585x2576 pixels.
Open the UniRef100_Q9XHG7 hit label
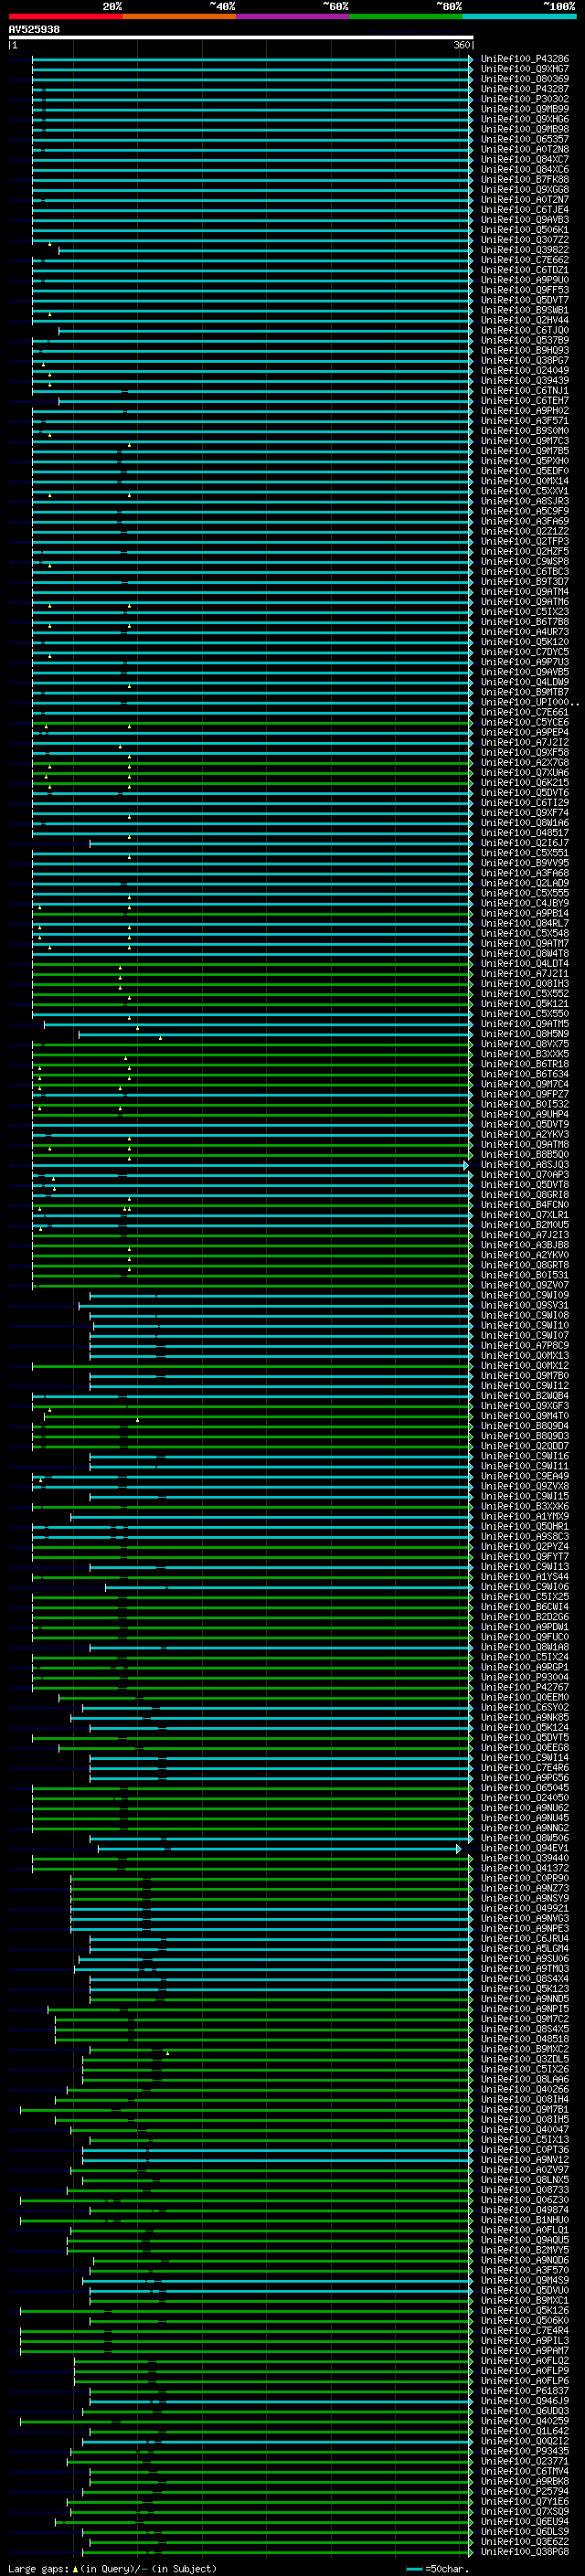coord(524,69)
